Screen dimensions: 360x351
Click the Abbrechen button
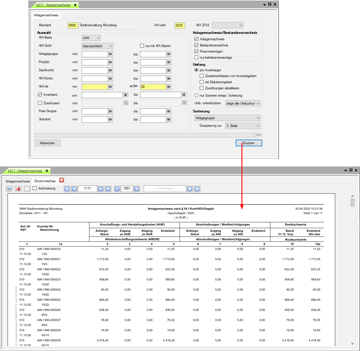point(48,143)
